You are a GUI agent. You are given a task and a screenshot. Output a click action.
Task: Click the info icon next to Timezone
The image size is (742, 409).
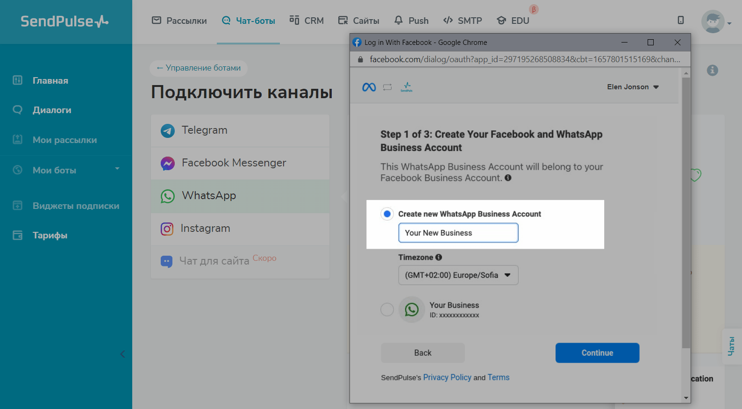click(x=438, y=257)
